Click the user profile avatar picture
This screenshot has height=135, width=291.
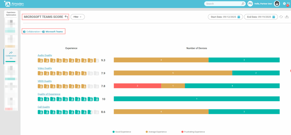(277, 4)
